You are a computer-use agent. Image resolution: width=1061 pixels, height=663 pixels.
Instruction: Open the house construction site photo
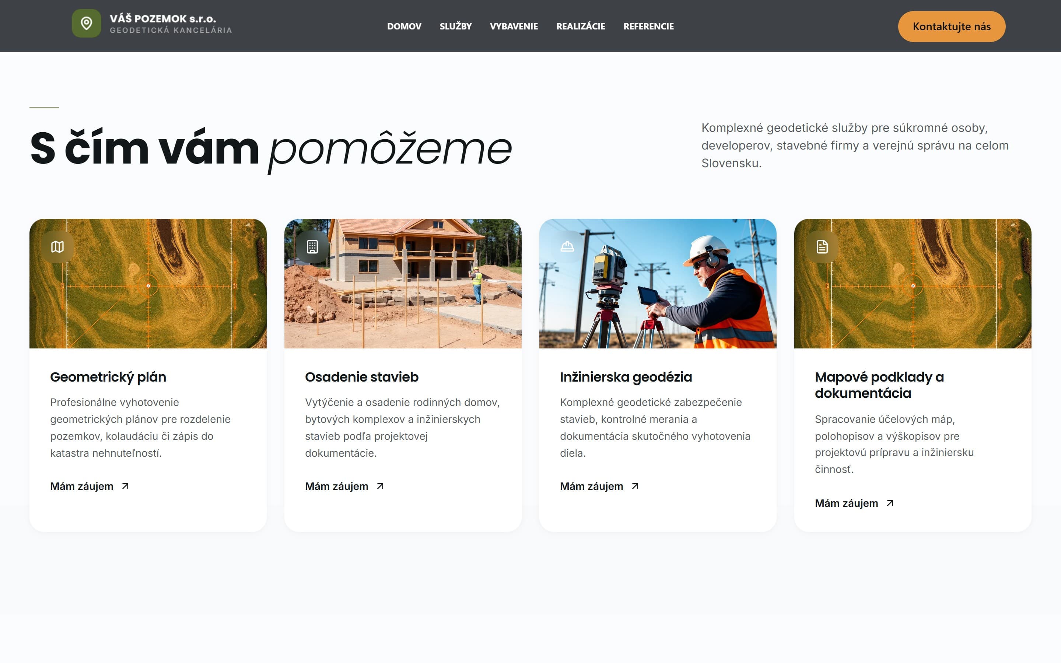(403, 283)
